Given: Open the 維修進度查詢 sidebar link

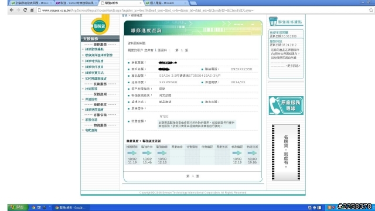Looking at the screenshot, I should coord(94,110).
